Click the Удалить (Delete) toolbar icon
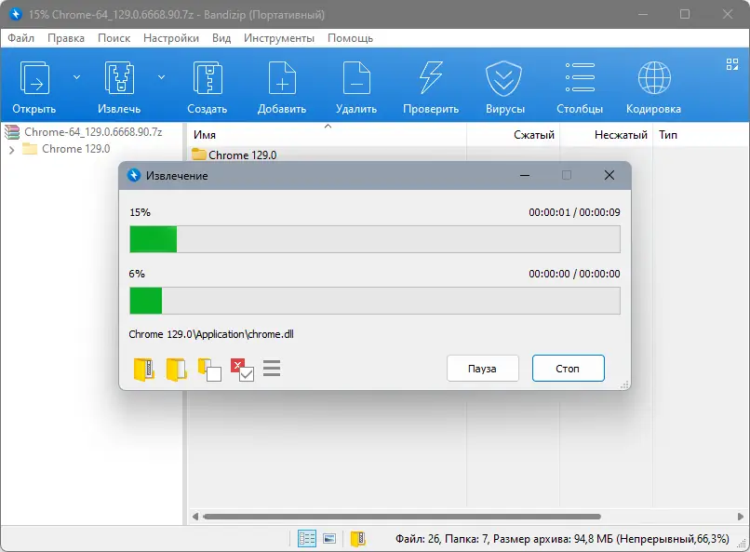Screen dimensions: 750x552 click(x=356, y=78)
